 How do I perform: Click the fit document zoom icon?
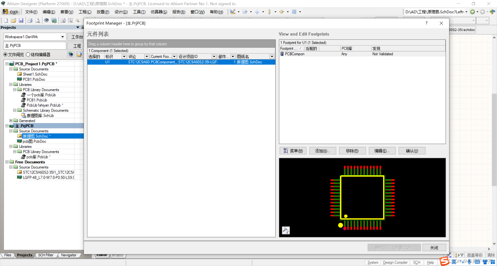point(63,20)
